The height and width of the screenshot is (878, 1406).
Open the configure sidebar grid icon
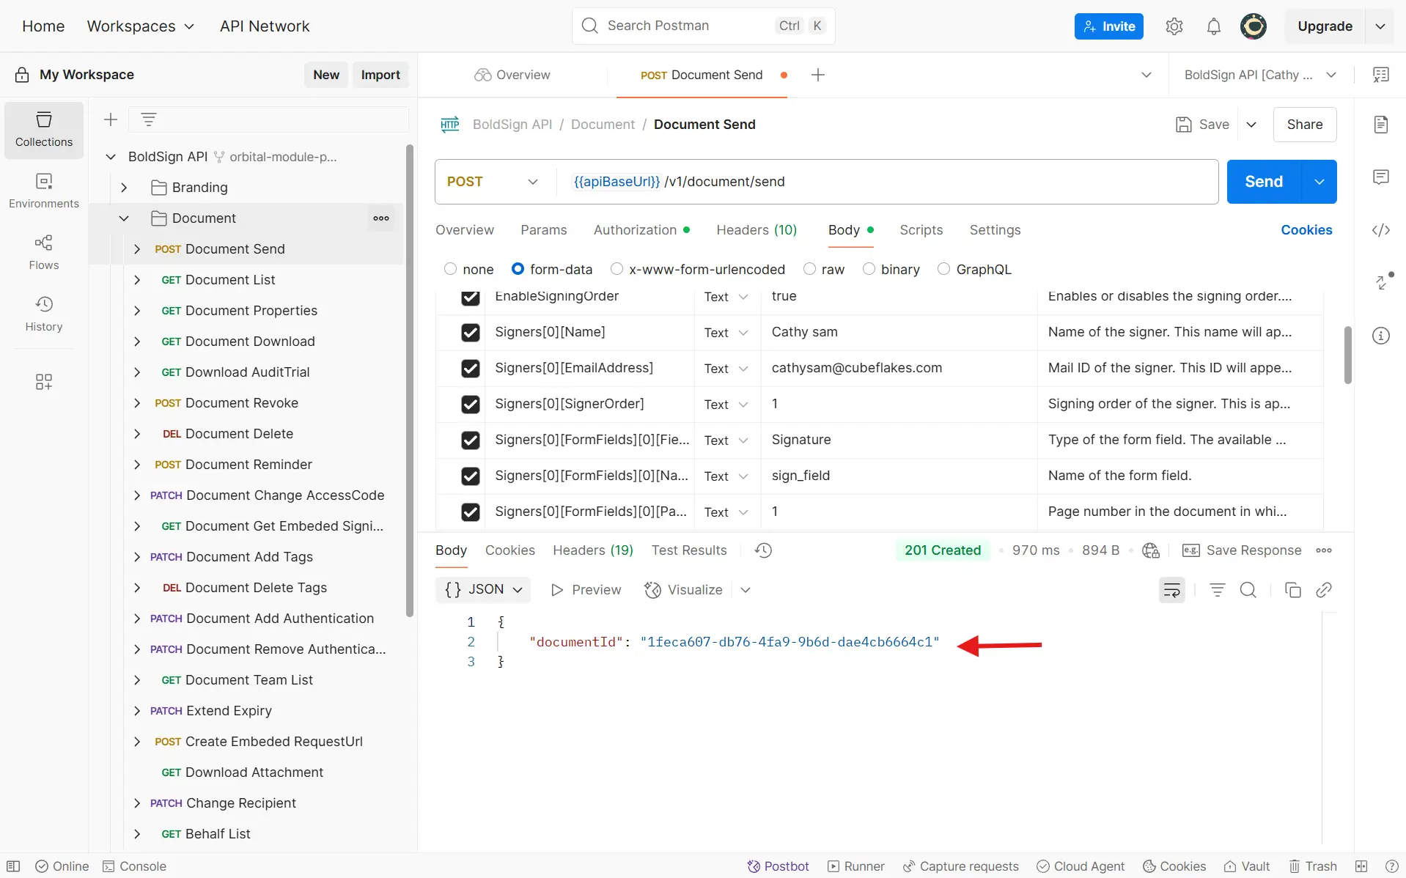pos(44,382)
